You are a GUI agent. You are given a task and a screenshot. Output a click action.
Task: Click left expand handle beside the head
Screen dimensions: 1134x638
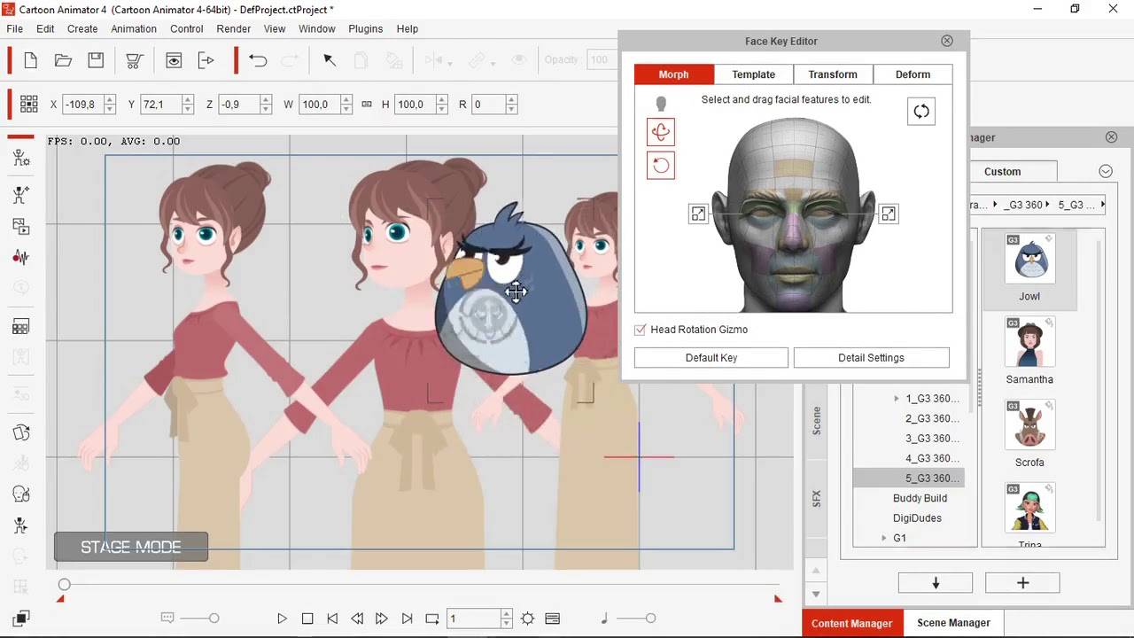coord(699,214)
